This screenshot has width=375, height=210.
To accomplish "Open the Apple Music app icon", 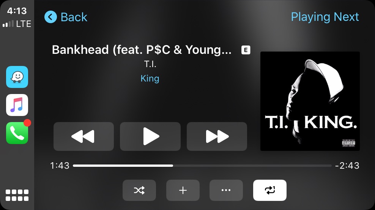I will tap(17, 105).
